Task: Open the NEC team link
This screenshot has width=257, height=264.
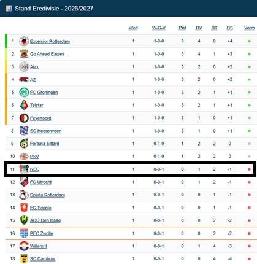Action: click(x=34, y=169)
